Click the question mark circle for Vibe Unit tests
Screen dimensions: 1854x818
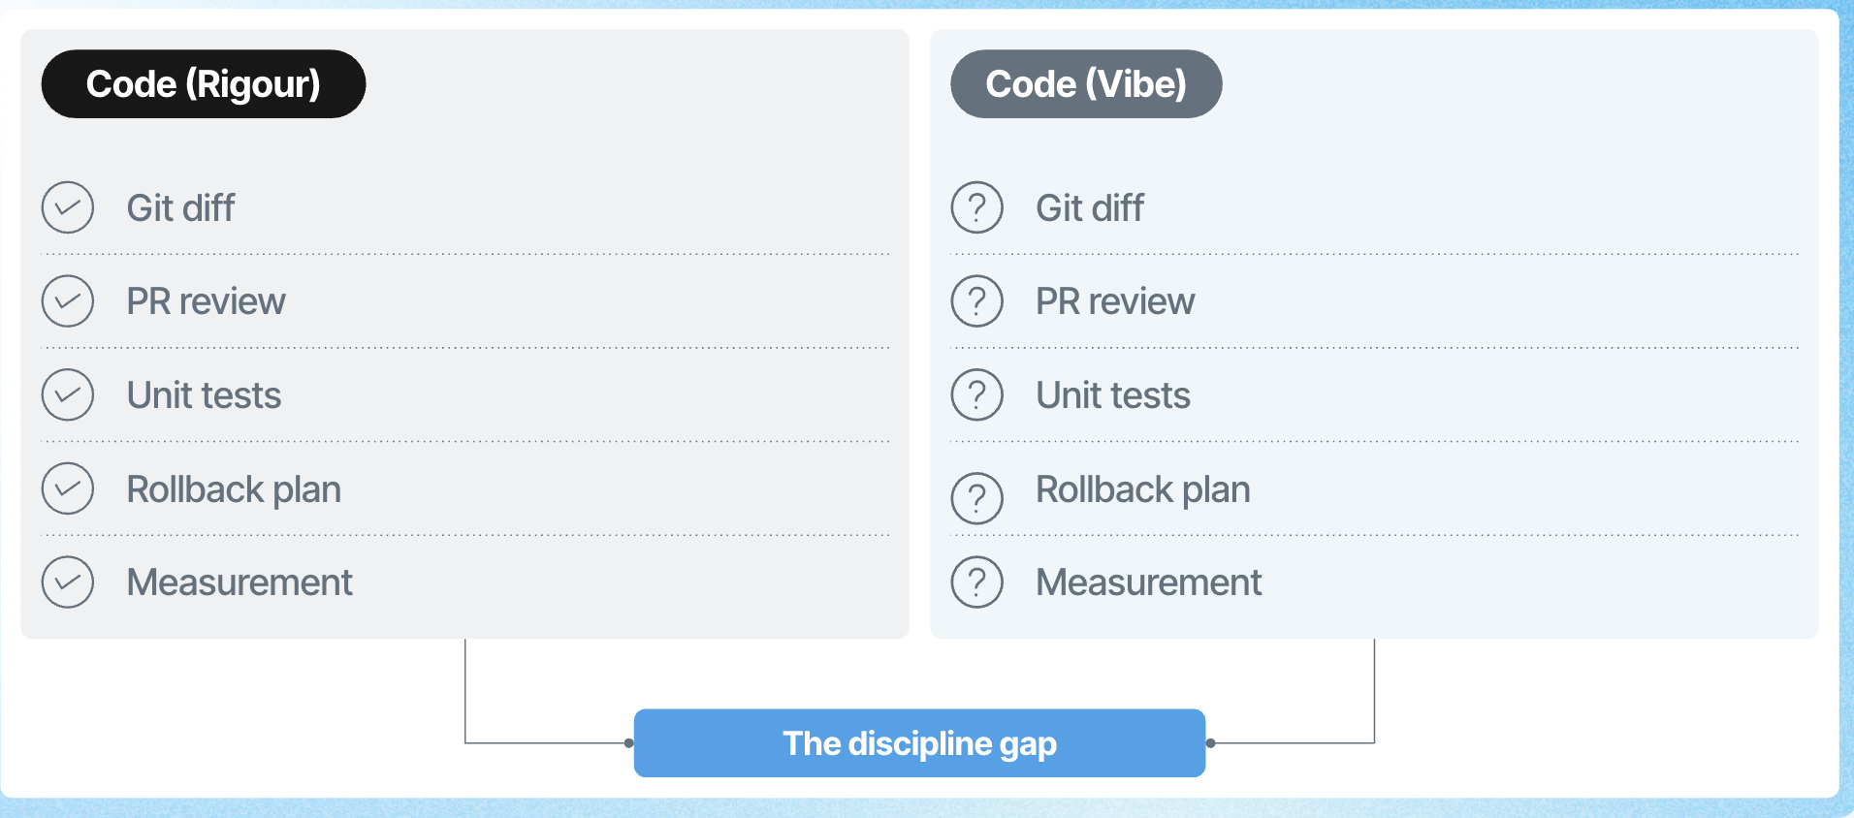click(x=977, y=394)
